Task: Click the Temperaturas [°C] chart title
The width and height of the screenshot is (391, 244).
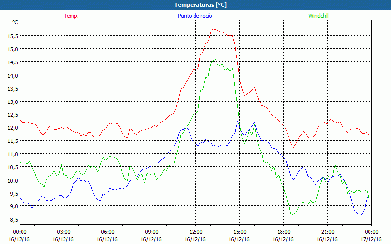Action: tap(200, 5)
